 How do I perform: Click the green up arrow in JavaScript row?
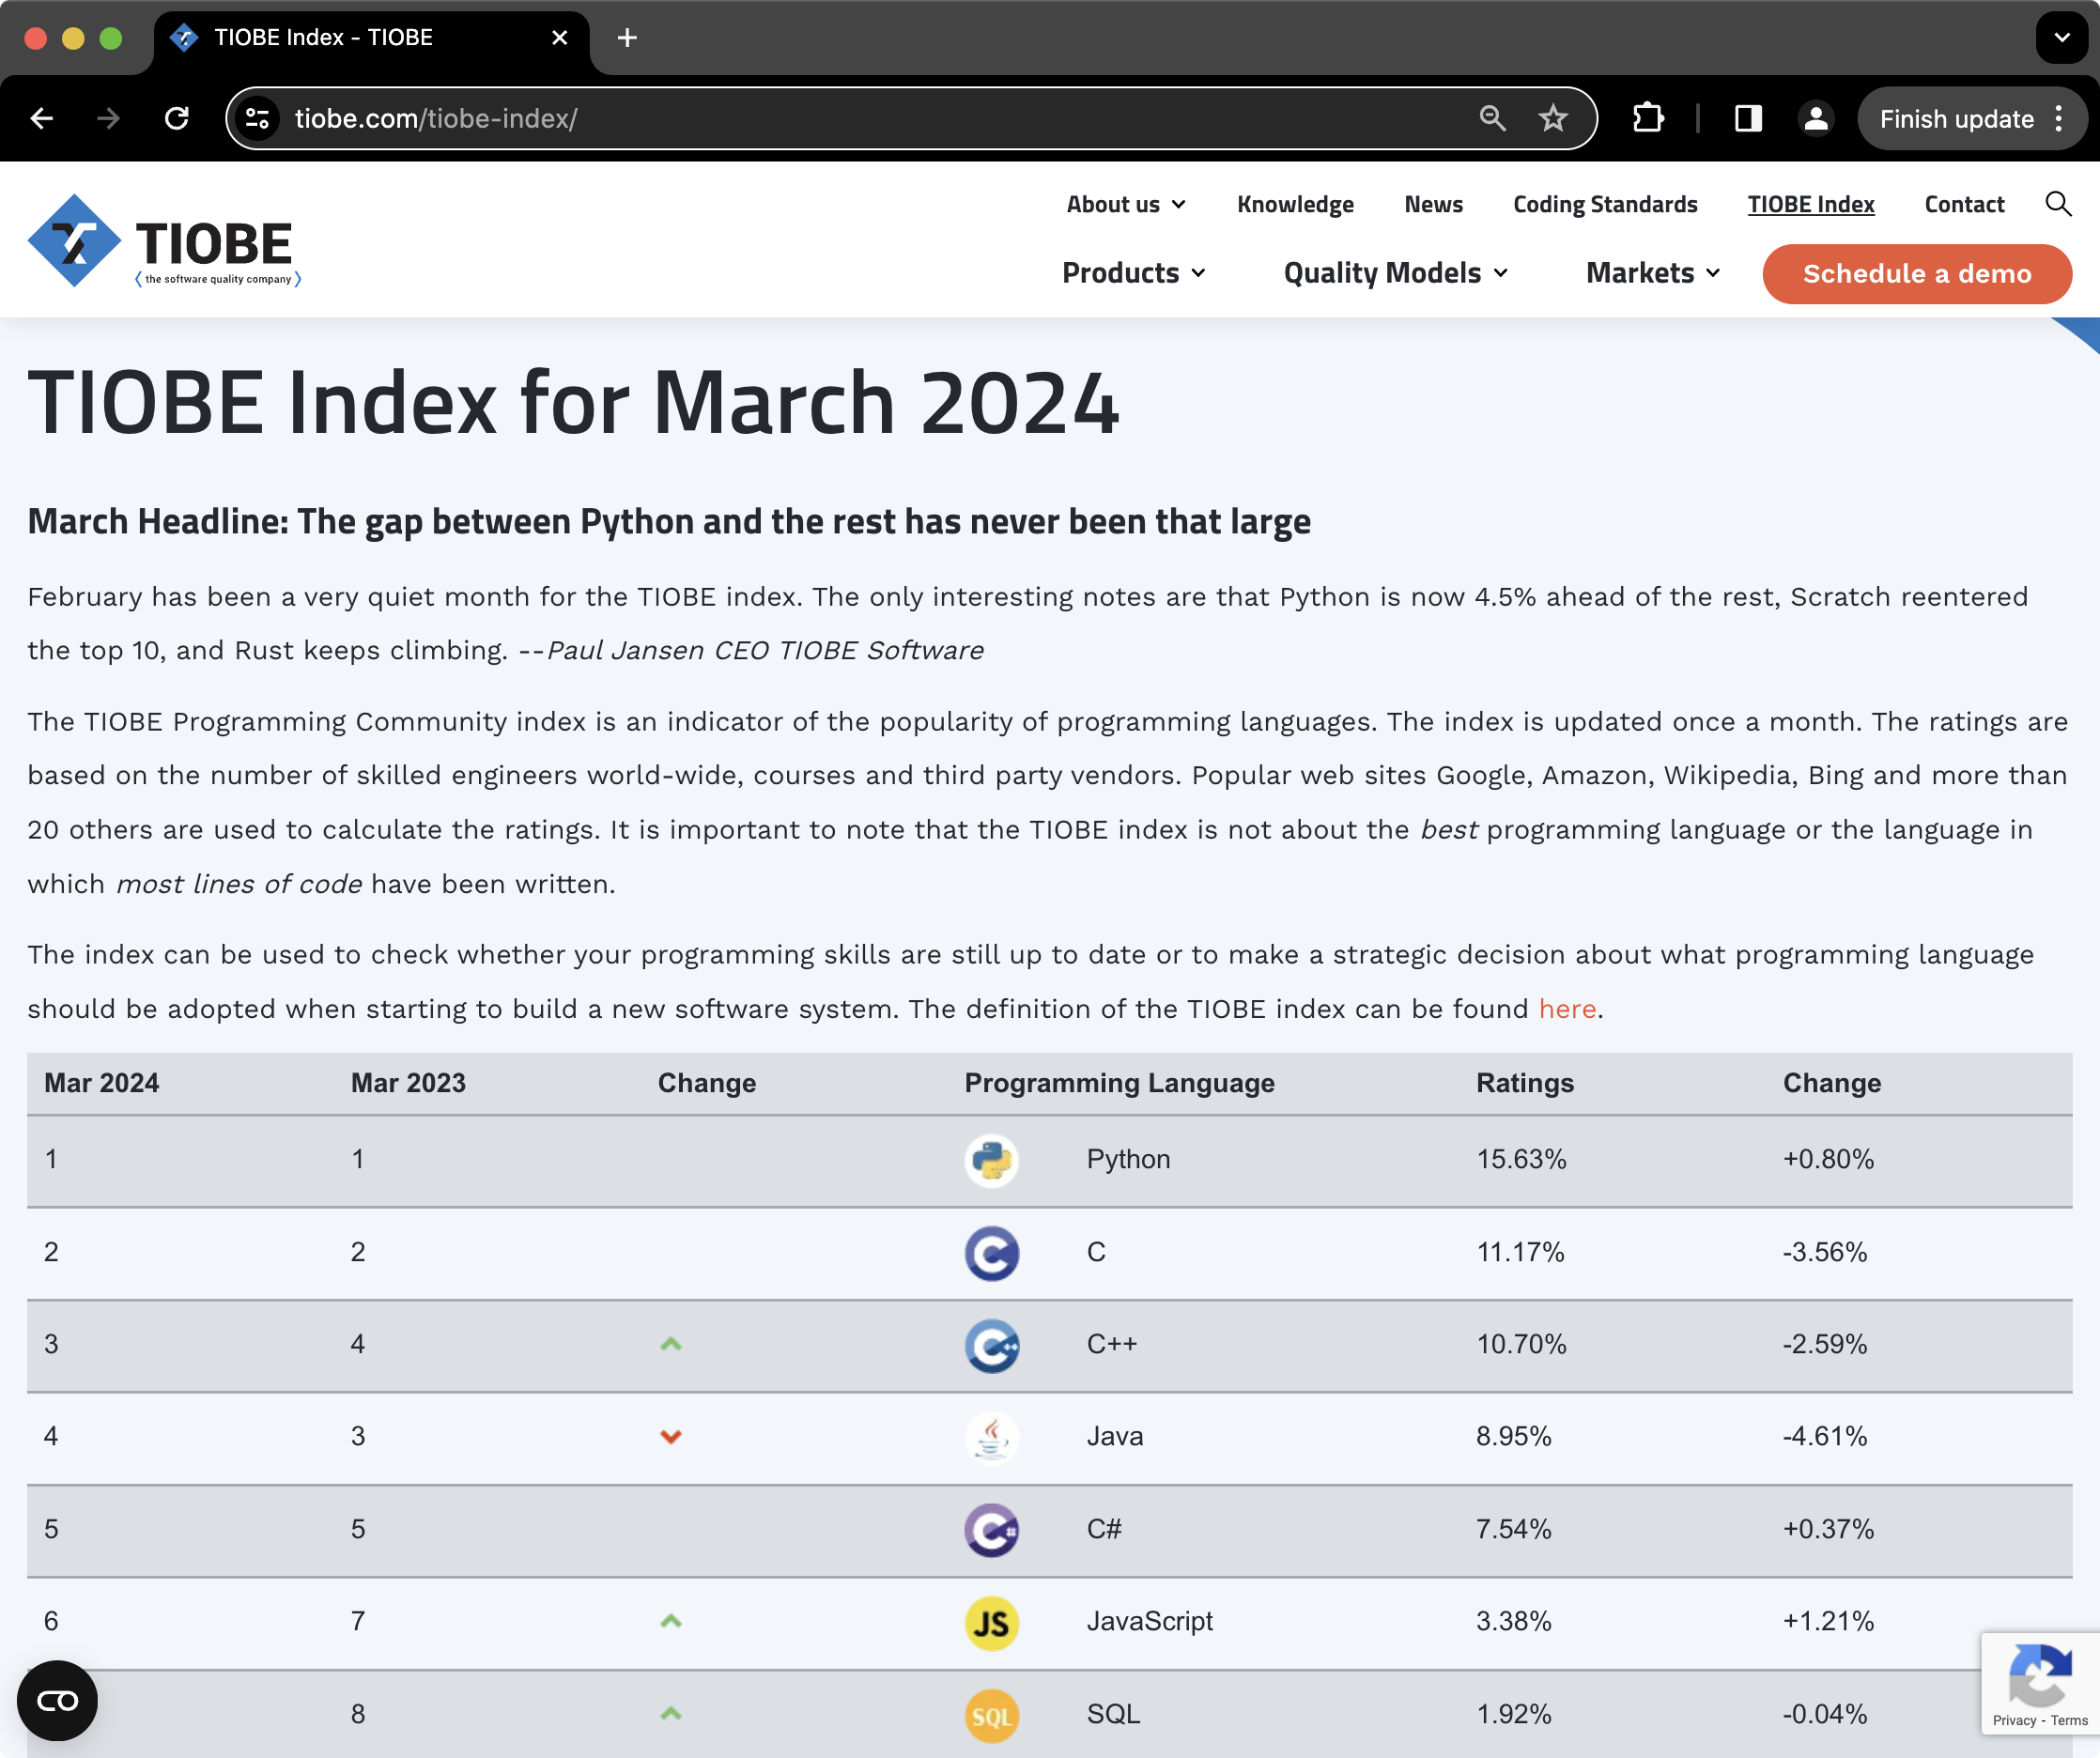tap(671, 1622)
